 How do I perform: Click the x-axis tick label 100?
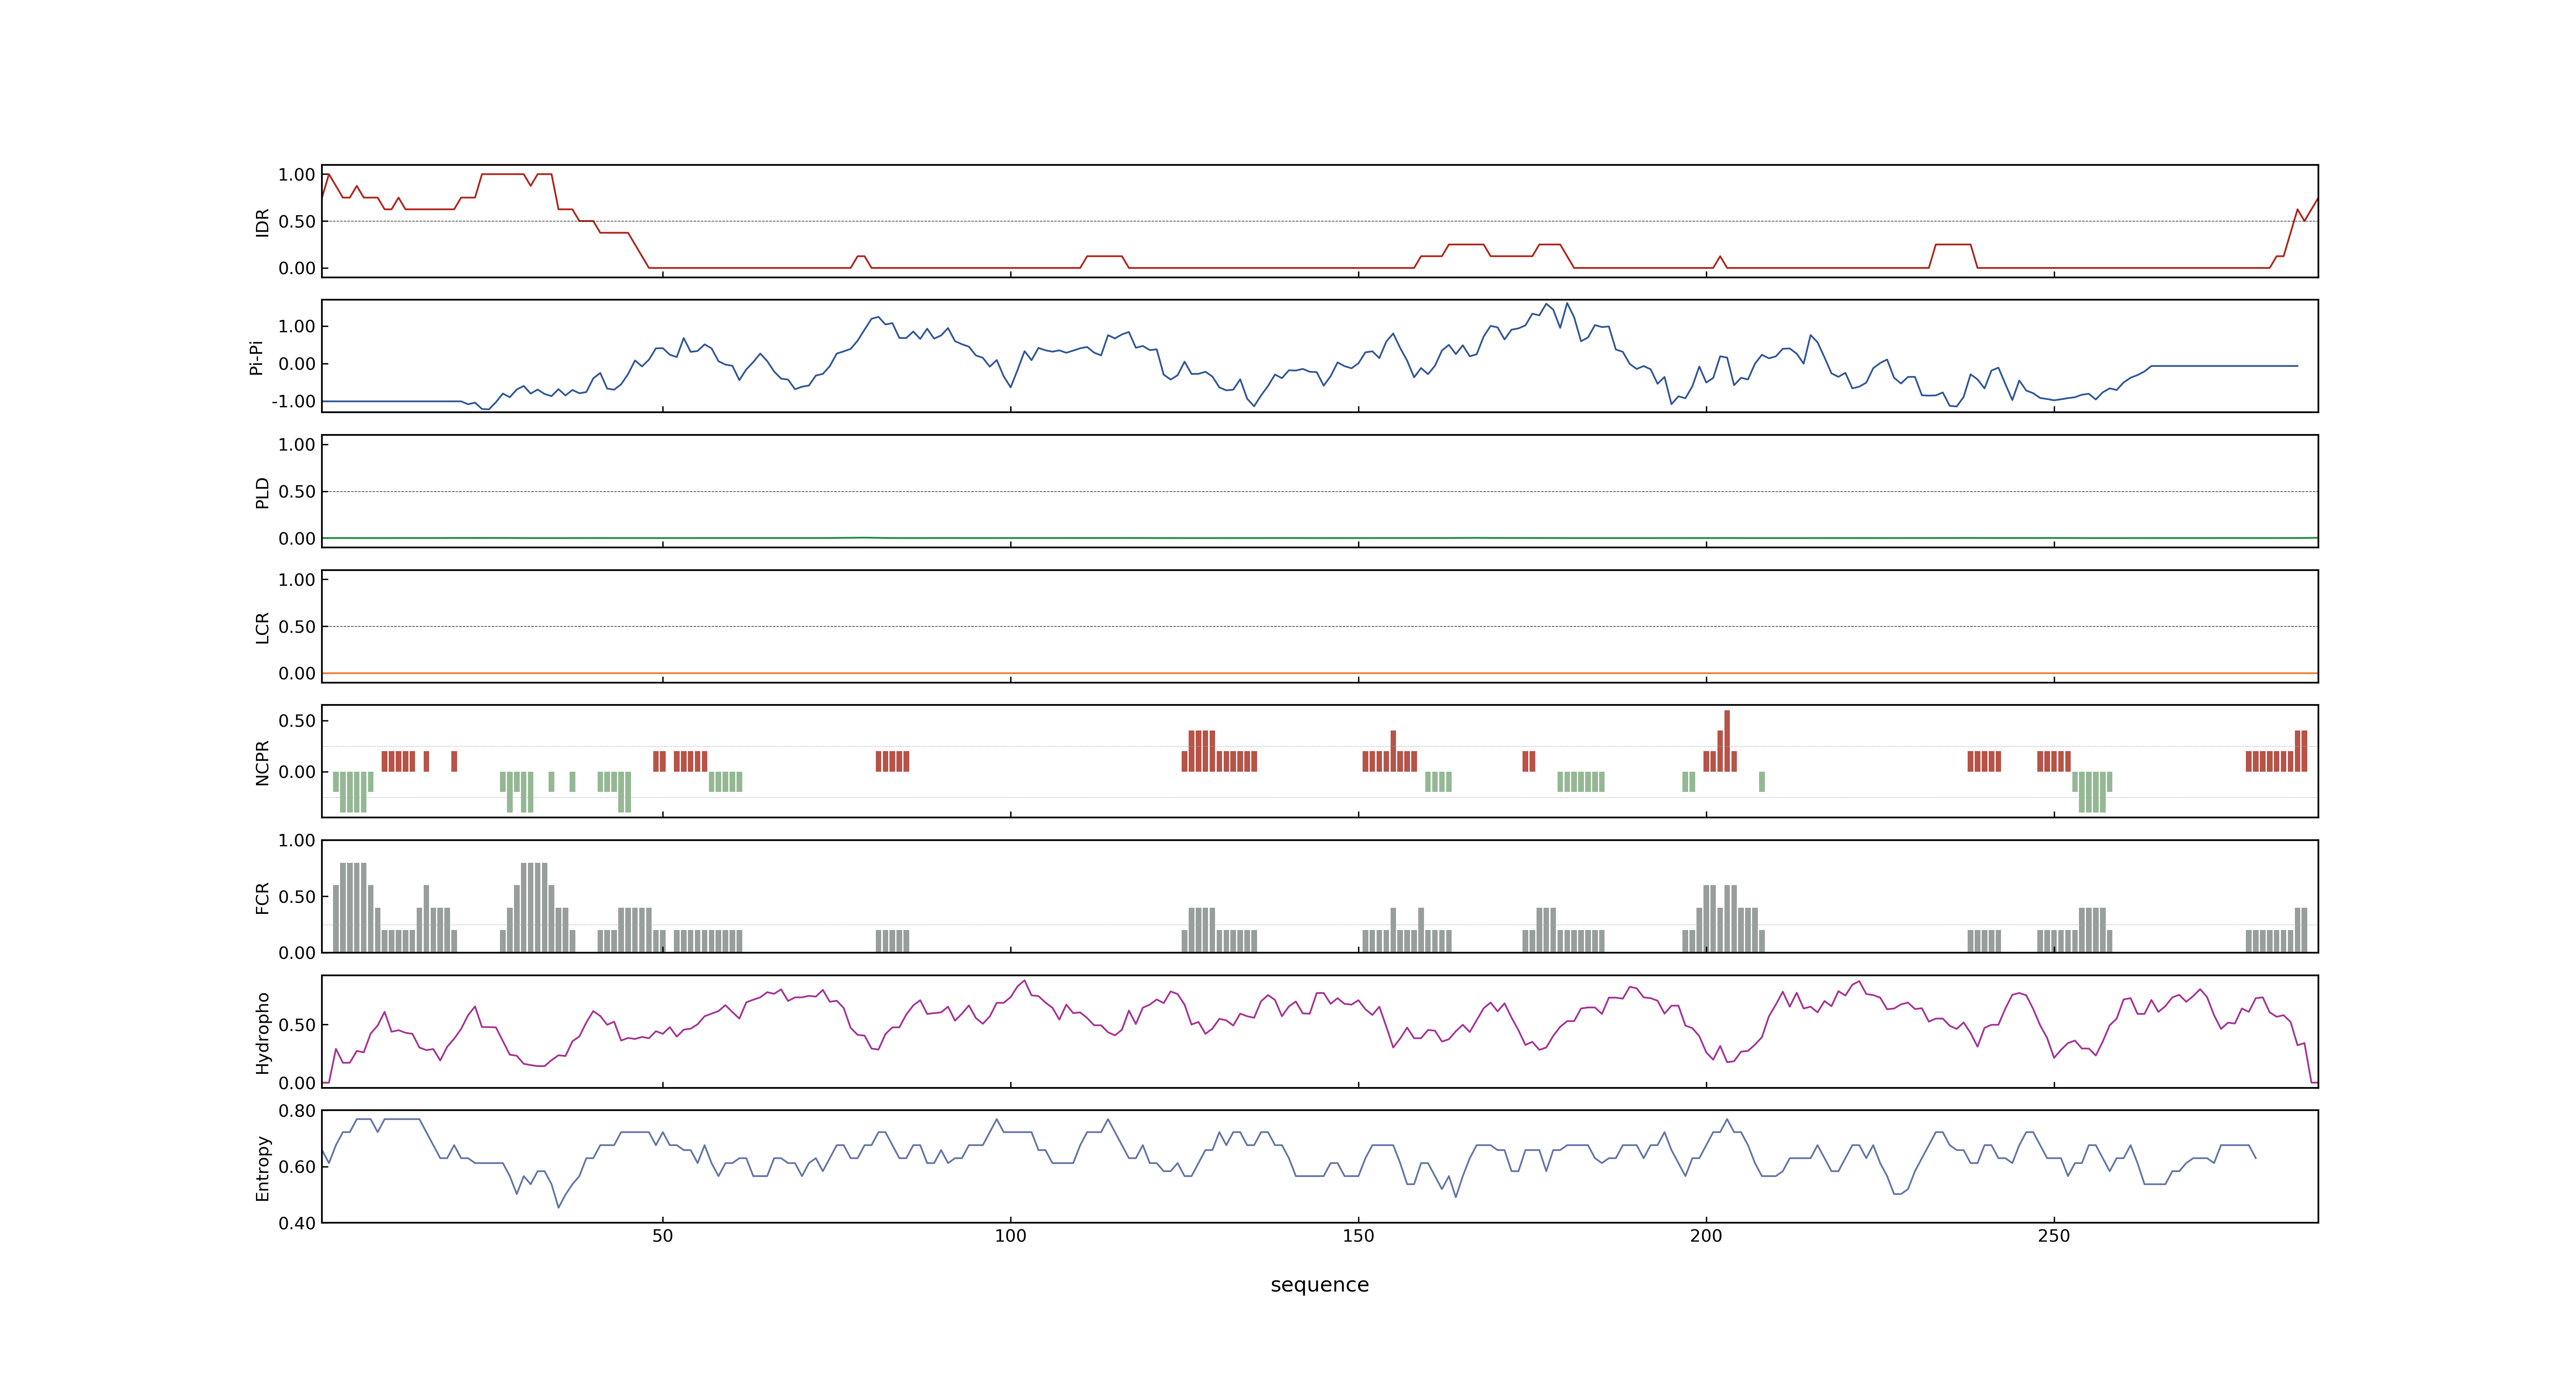point(1010,1236)
